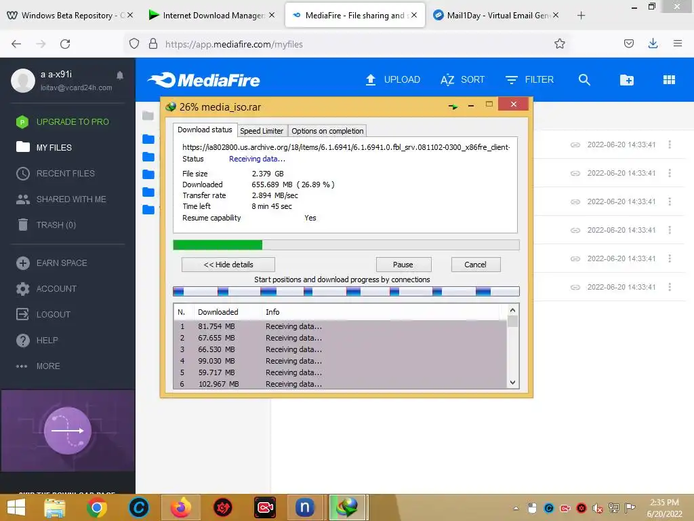Viewport: 694px width, 521px height.
Task: Click the first blue folder icon in file list
Action: [148, 139]
